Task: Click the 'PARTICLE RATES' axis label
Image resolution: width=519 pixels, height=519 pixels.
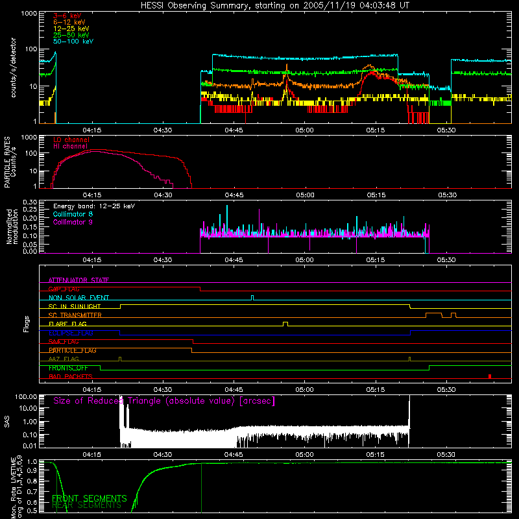Action: tap(7, 162)
